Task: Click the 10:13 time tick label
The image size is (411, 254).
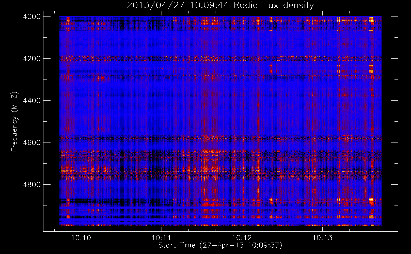Action: 322,238
